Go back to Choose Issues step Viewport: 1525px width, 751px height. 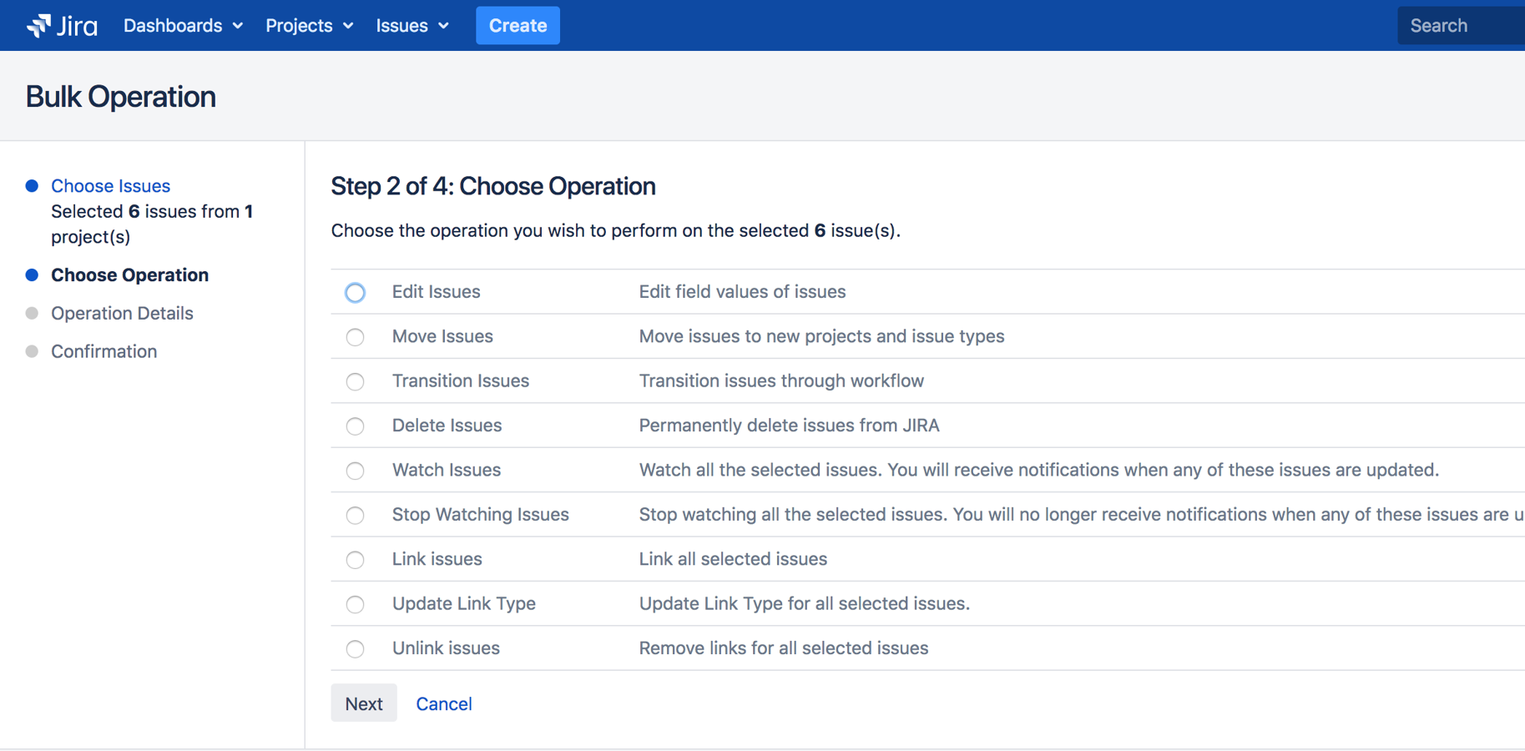pos(110,186)
